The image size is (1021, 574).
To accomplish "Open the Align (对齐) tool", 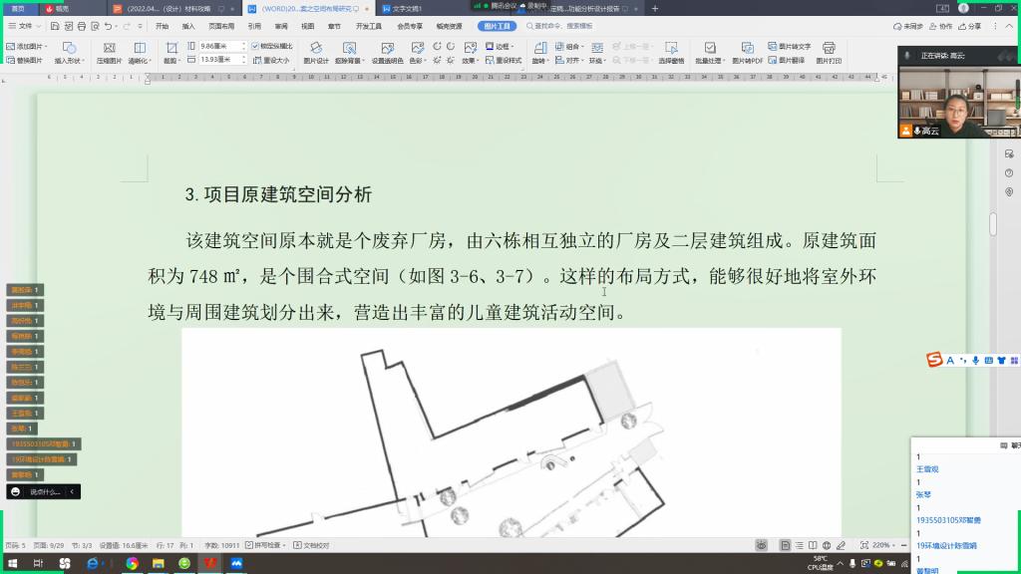I will click(x=567, y=60).
